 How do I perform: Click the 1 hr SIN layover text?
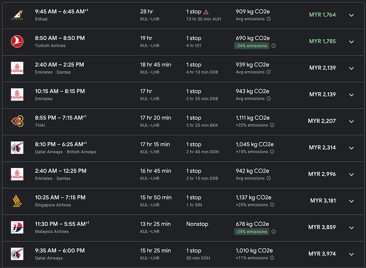(x=194, y=205)
